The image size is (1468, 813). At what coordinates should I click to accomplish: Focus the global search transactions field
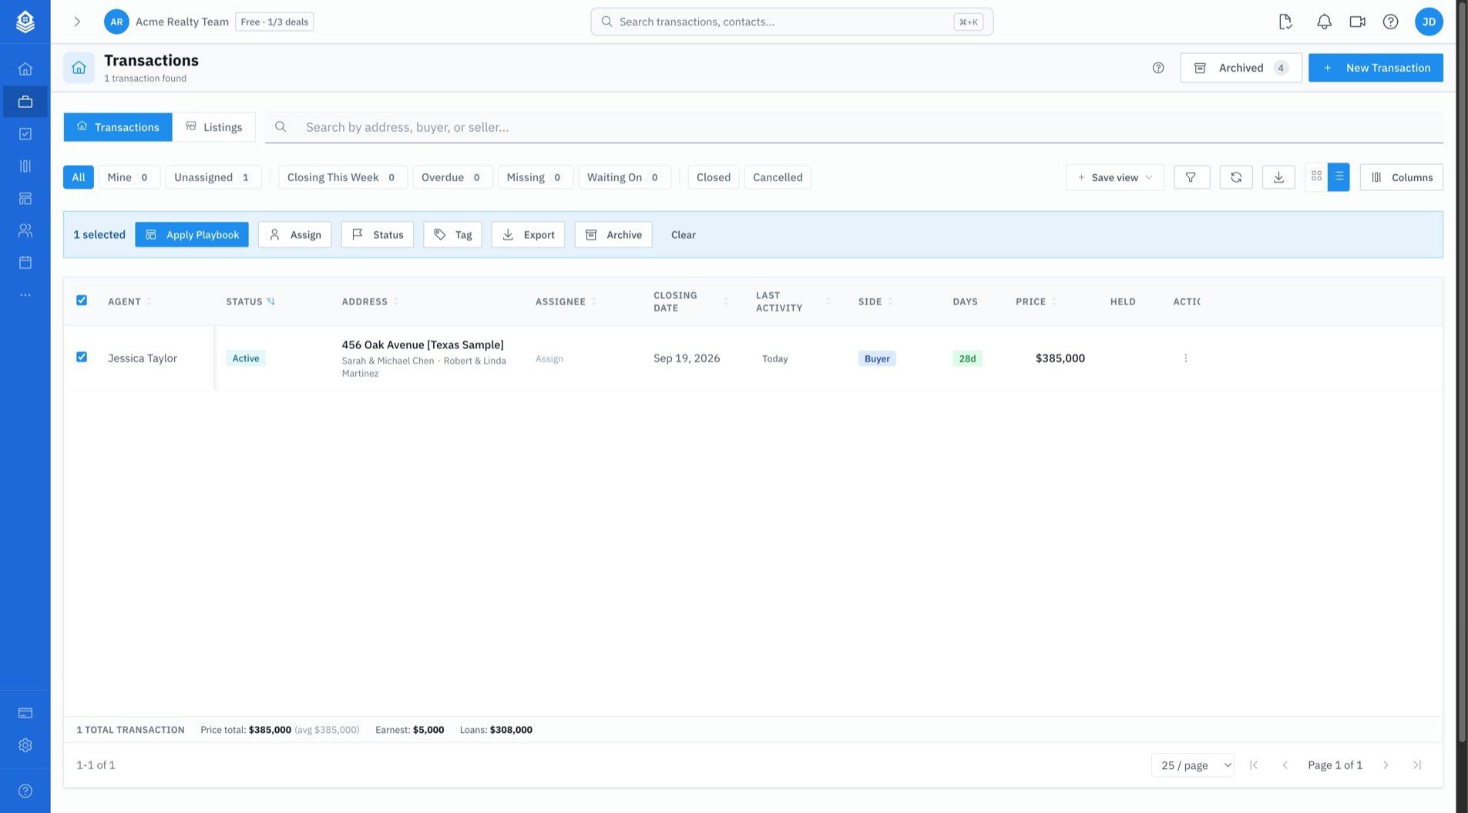point(791,22)
